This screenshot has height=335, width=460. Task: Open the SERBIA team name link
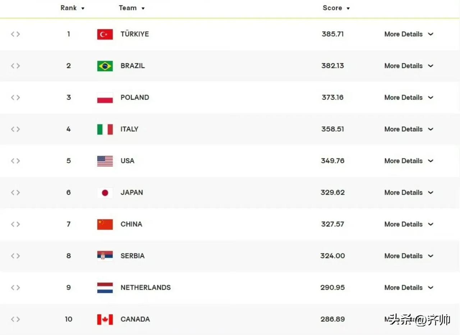tap(133, 256)
